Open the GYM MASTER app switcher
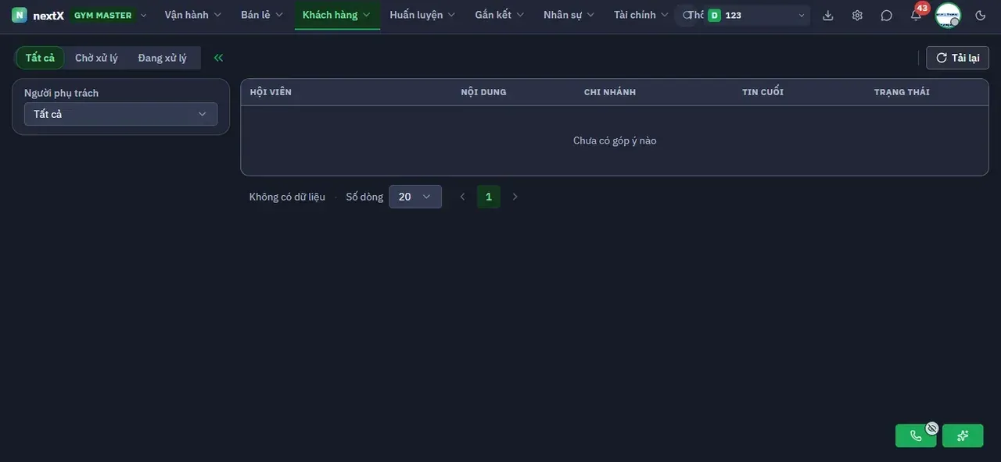The width and height of the screenshot is (1001, 462). pos(109,15)
